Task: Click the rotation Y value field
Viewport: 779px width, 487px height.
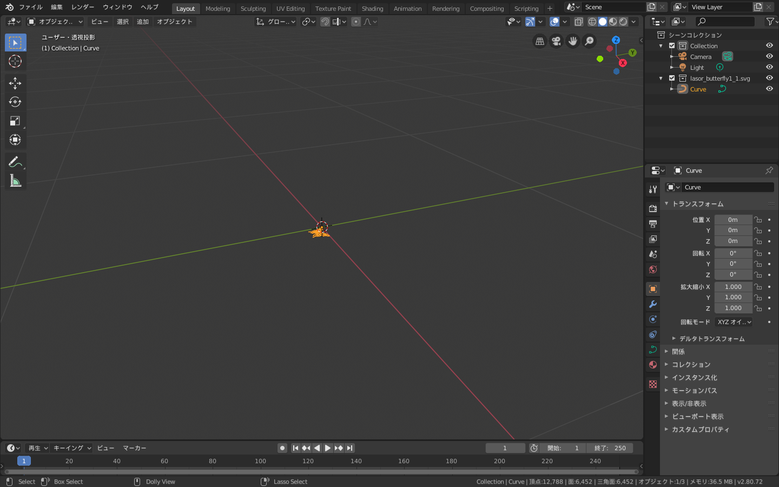Action: [733, 264]
